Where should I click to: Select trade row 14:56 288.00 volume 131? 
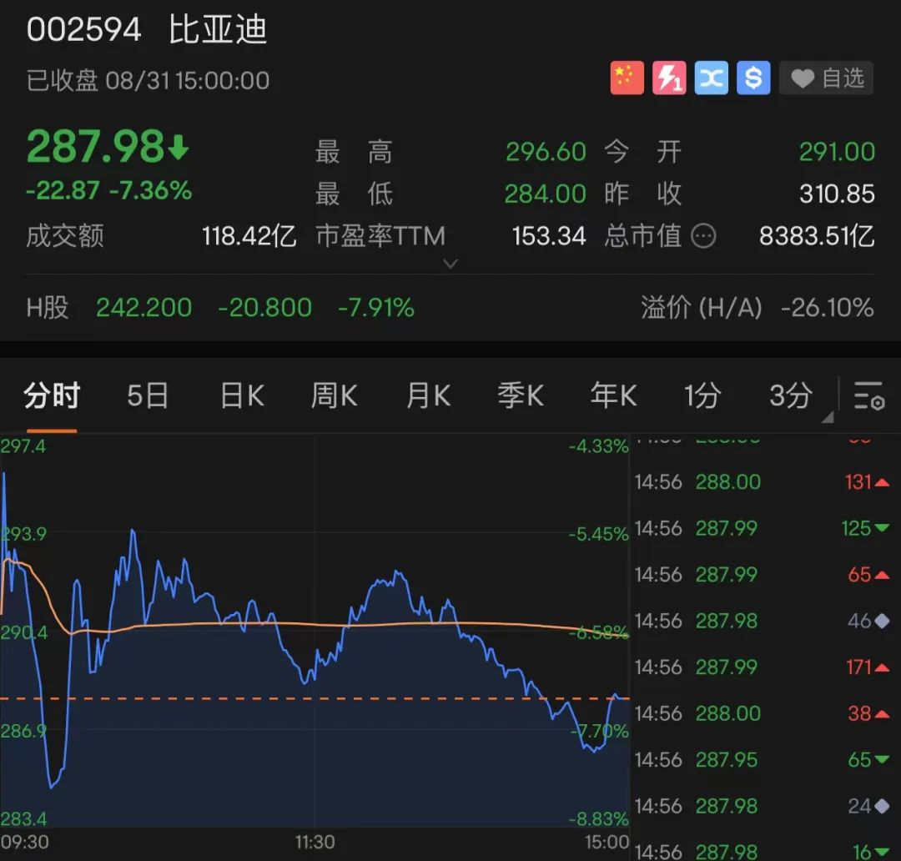pos(762,481)
